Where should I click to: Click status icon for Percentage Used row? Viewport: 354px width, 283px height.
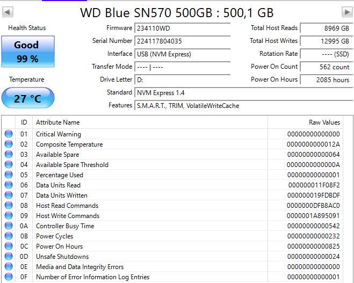(x=9, y=175)
